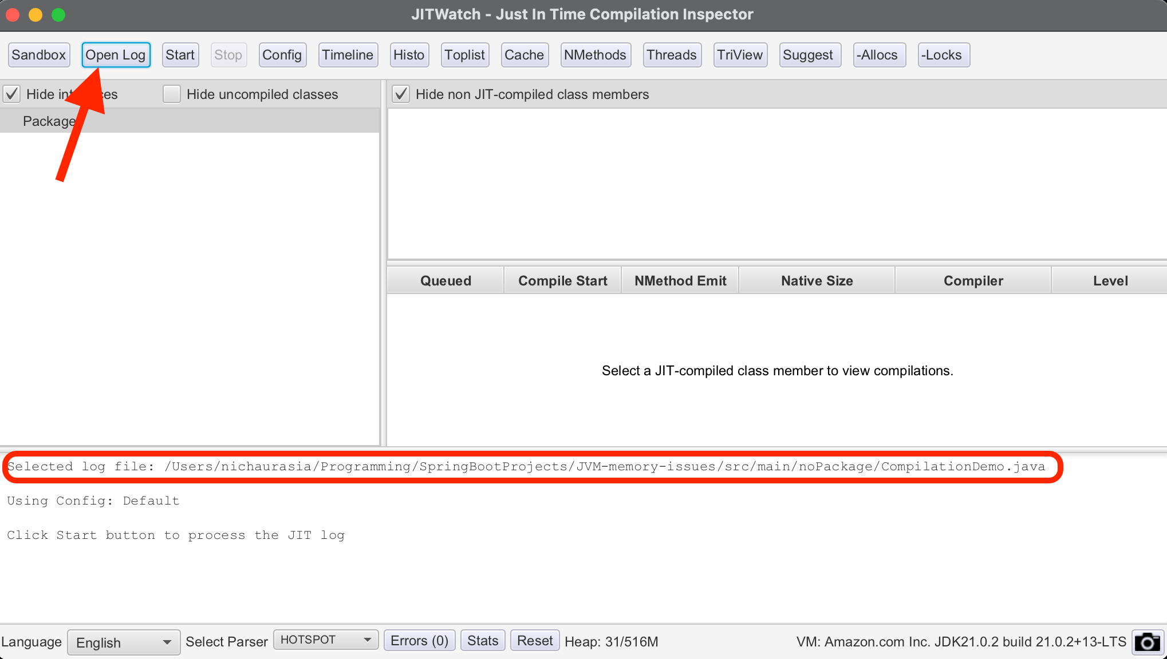Open the Toplist window
Viewport: 1167px width, 659px height.
[465, 55]
